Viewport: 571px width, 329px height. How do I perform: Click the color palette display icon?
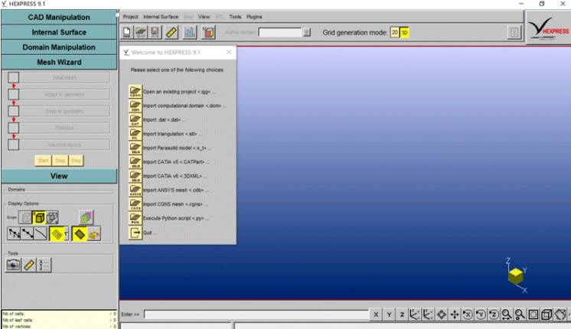[x=94, y=234]
